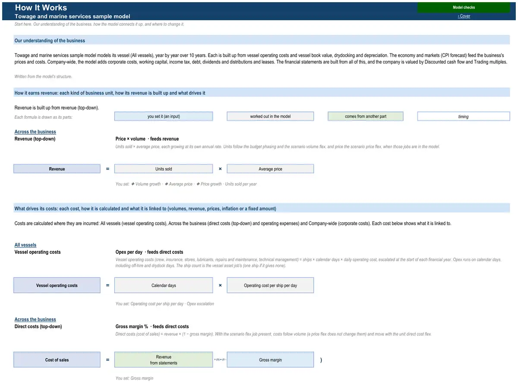Click the Units sold formula box
The image size is (518, 383).
[x=164, y=169]
